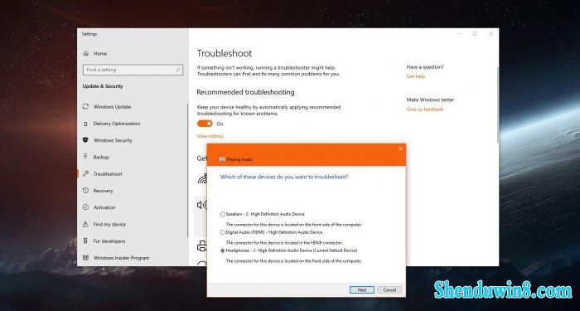Click Next in the troubleshooter dialog

pyautogui.click(x=362, y=290)
